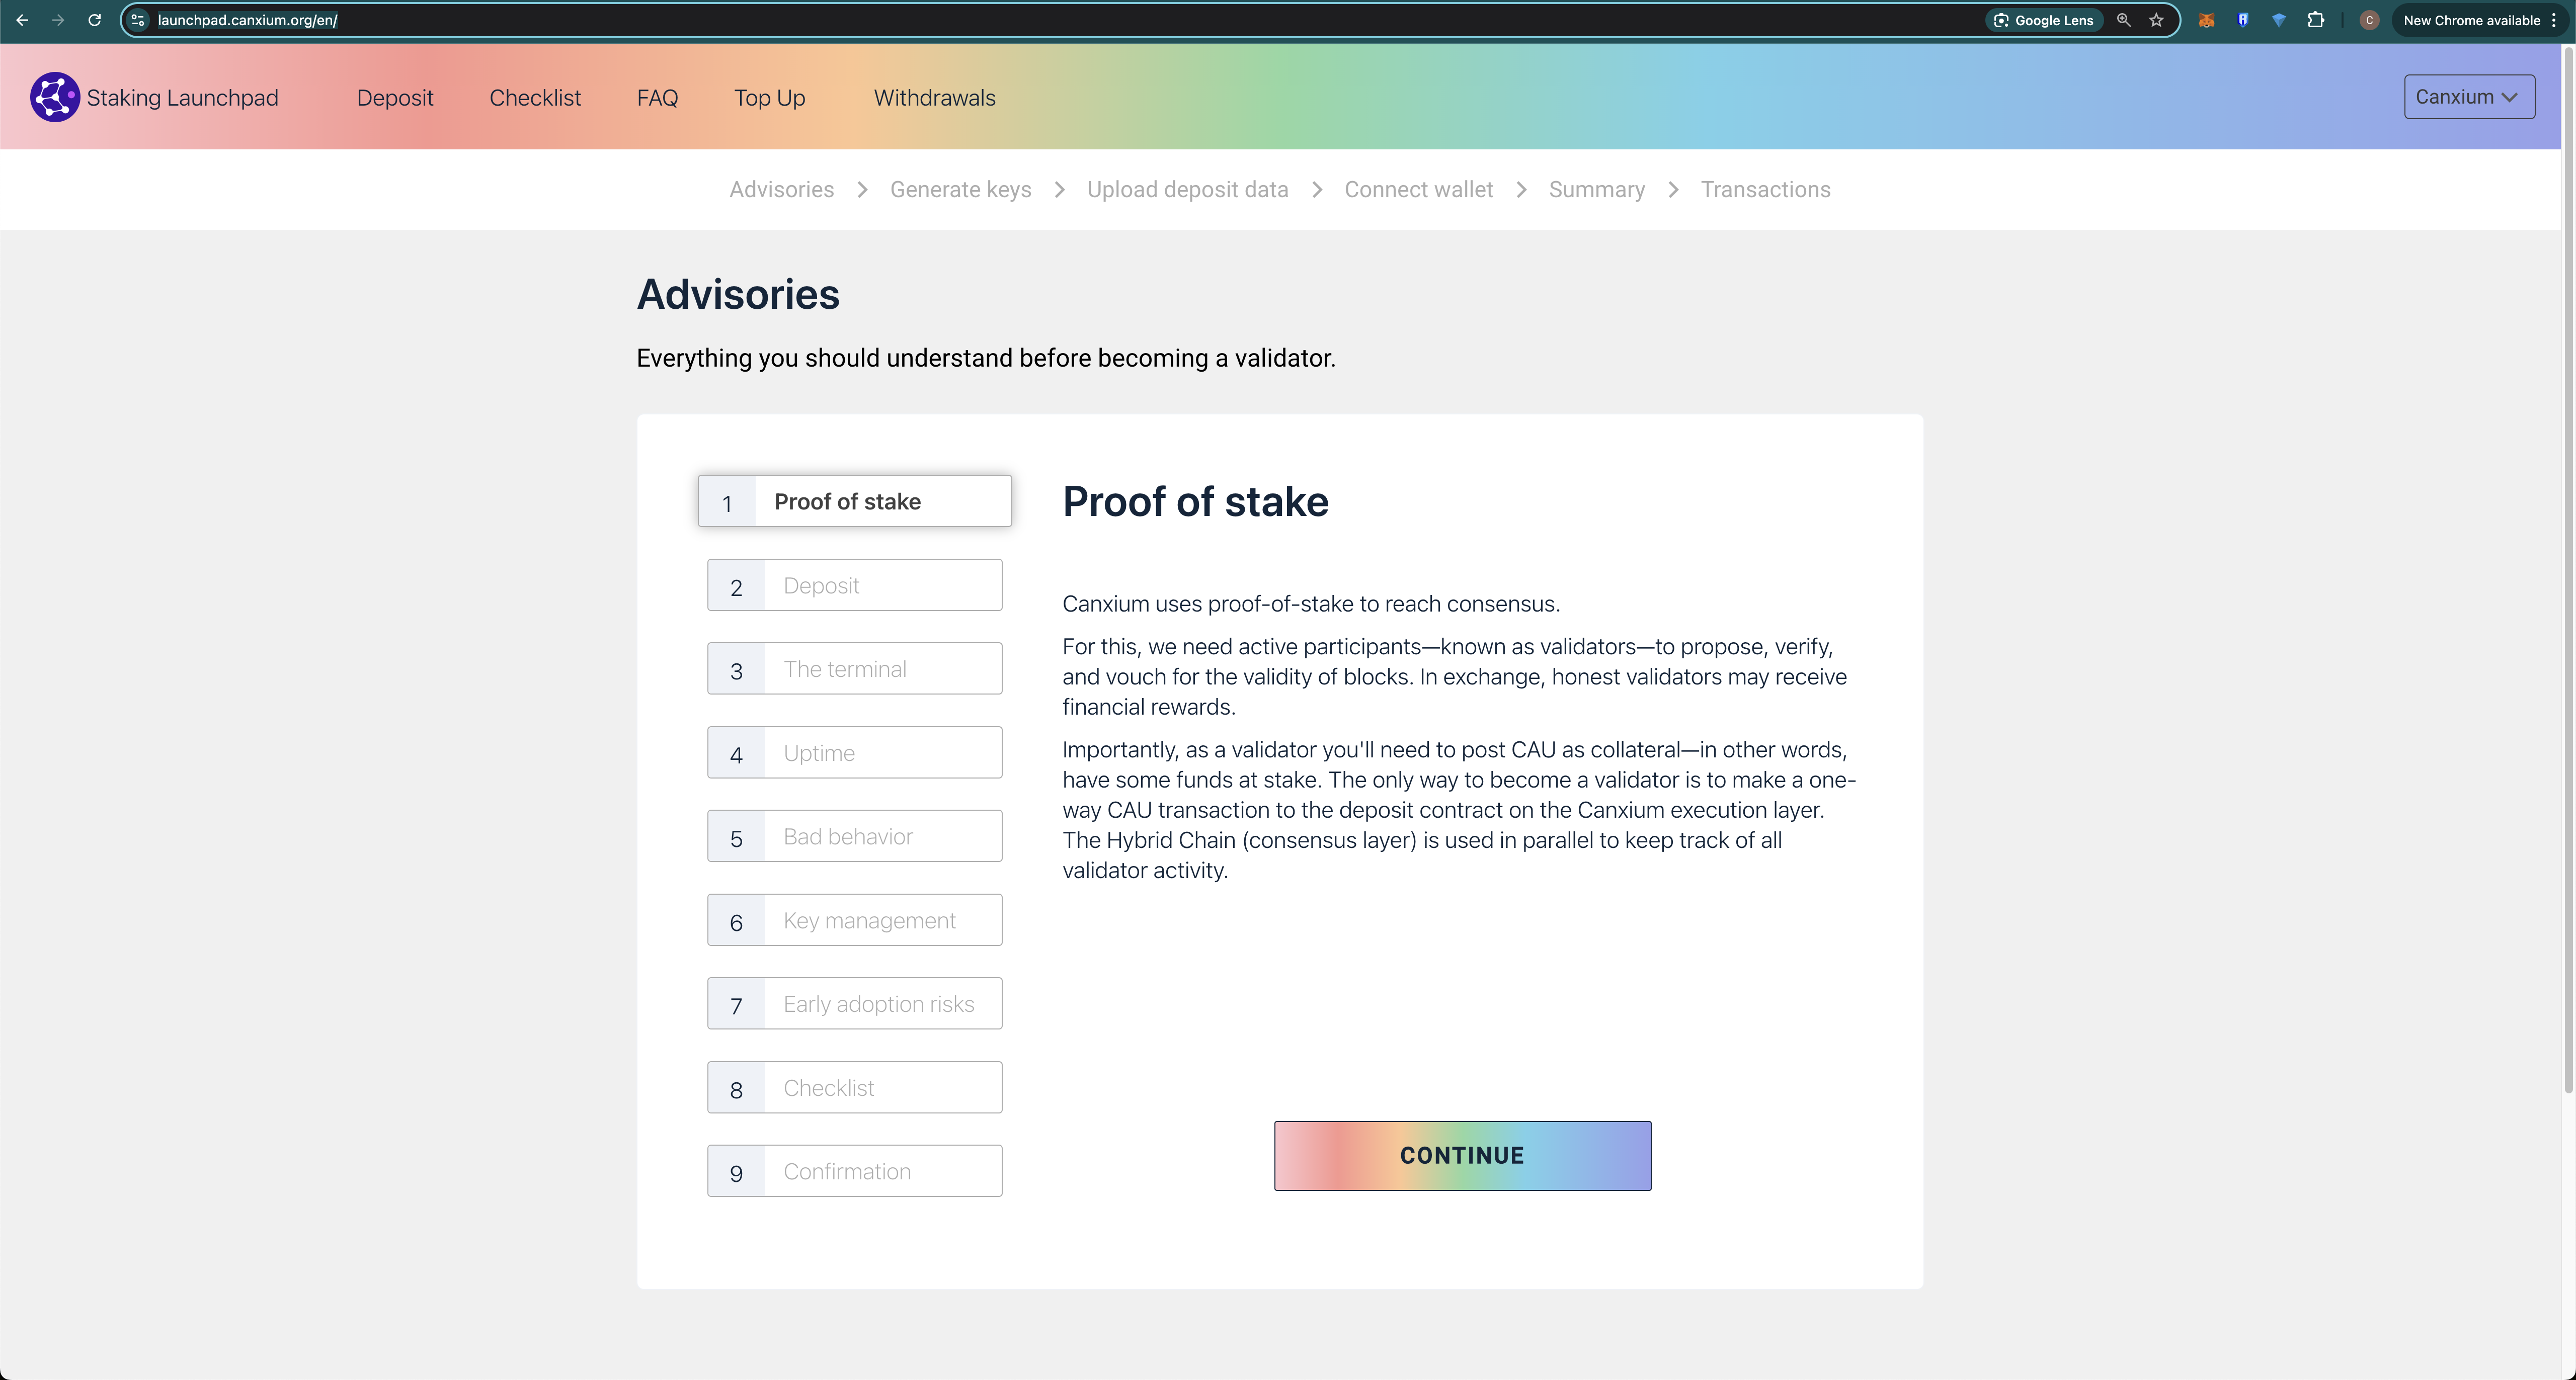Click the Top Up link
This screenshot has width=2576, height=1380.
pos(769,98)
